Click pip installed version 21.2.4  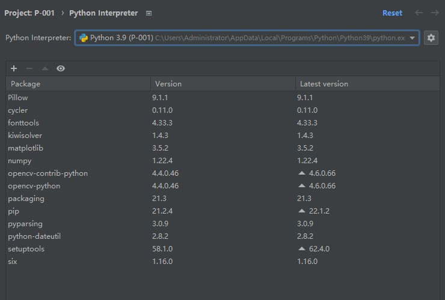click(x=162, y=211)
